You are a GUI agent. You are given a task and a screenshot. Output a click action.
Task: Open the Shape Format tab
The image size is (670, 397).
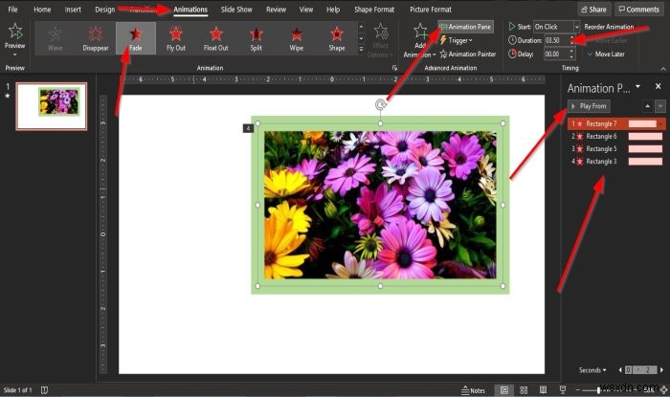pyautogui.click(x=374, y=9)
